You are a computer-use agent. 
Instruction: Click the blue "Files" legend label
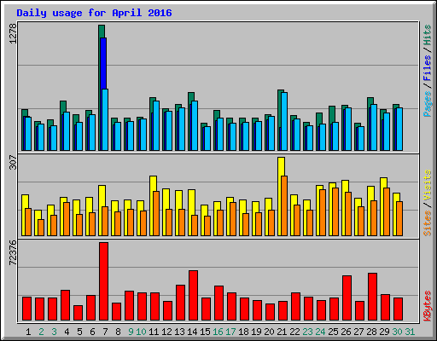(x=428, y=67)
